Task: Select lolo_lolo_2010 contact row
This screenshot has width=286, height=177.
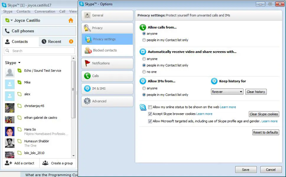Action: click(37, 154)
